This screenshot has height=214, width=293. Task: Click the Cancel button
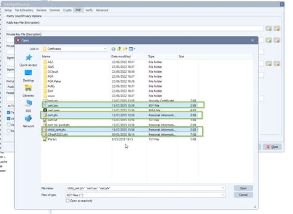243,195
